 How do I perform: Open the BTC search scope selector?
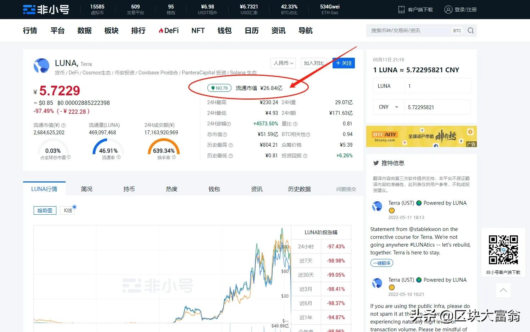tap(457, 30)
